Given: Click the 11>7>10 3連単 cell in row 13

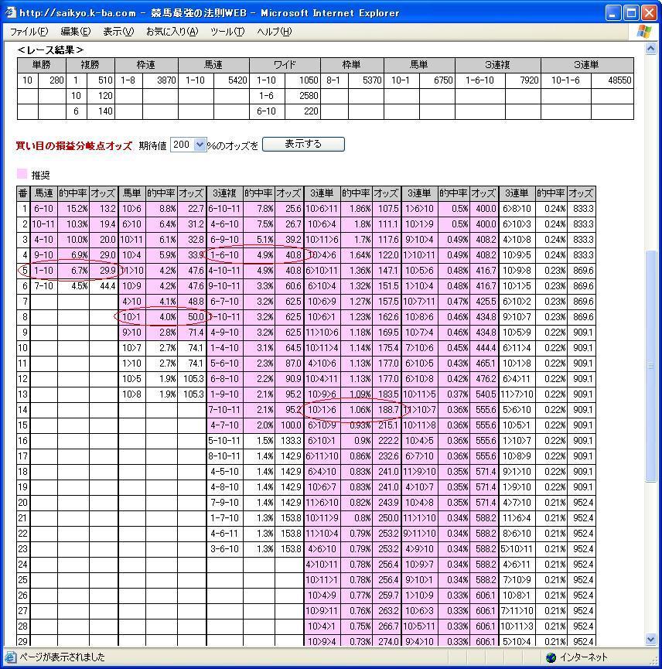Looking at the screenshot, I should click(517, 394).
